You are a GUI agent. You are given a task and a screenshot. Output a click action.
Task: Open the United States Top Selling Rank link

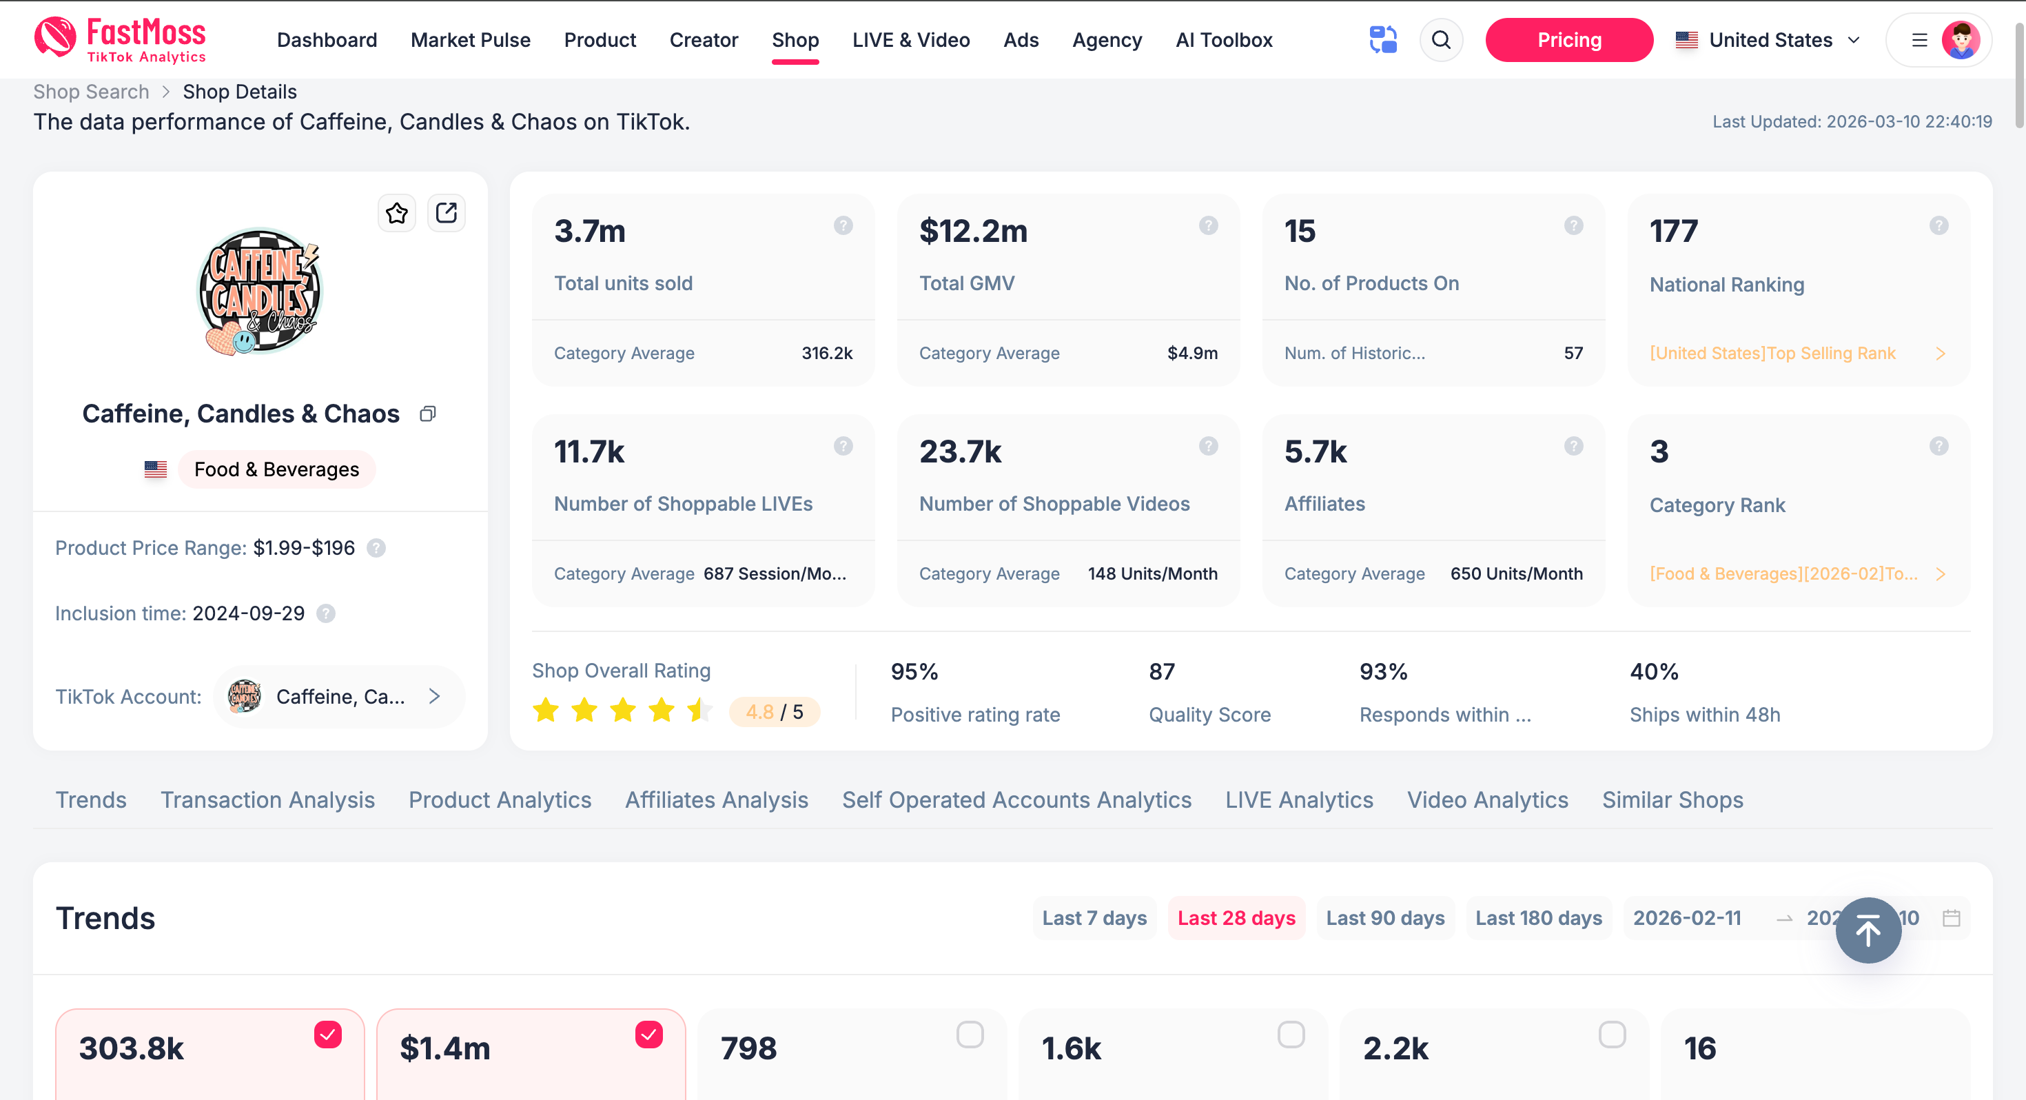[1774, 354]
